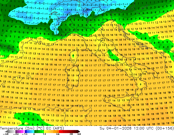Click the cyan legend swatch before 0
The height and width of the screenshot is (135, 174).
[x=33, y=131]
